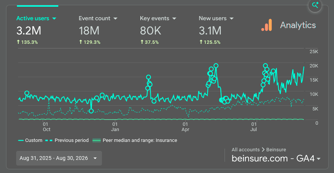The height and width of the screenshot is (173, 334).
Task: Open the Event count dropdown arrow
Action: coord(115,18)
